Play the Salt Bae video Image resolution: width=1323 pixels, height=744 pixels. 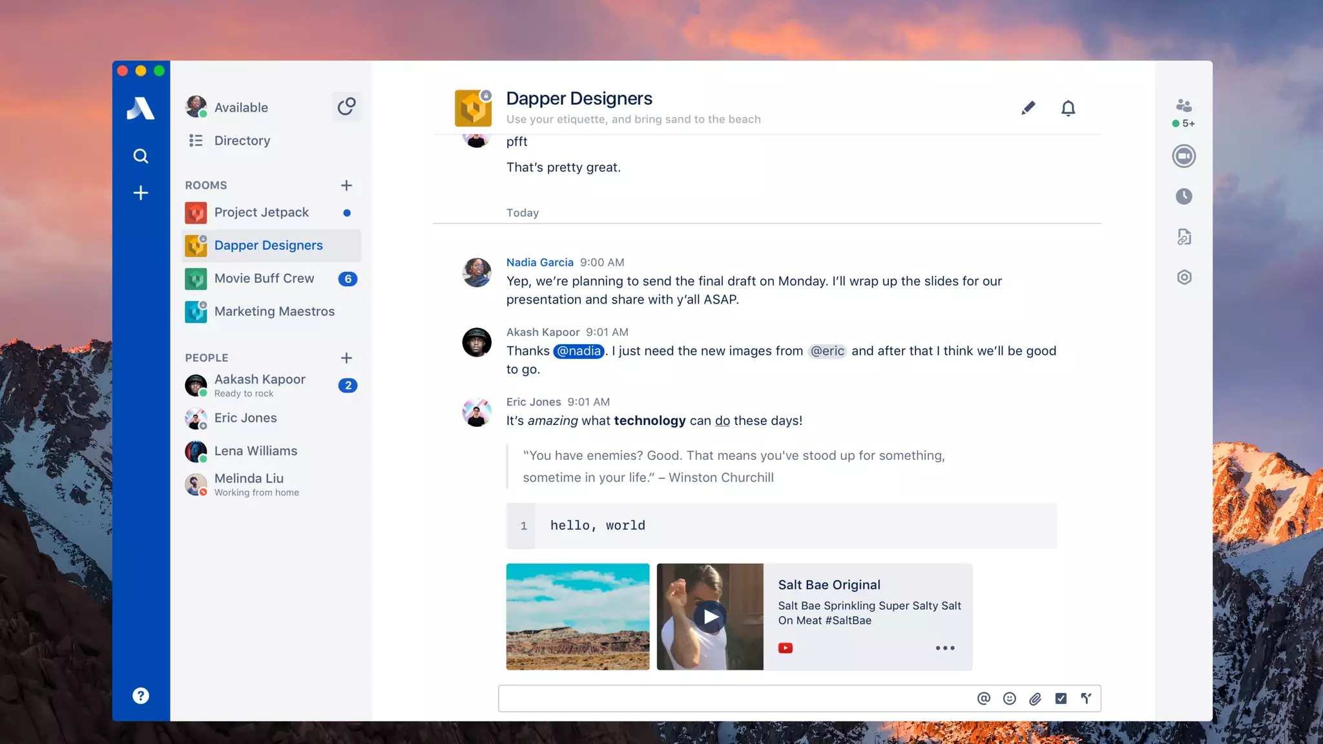[x=710, y=617]
